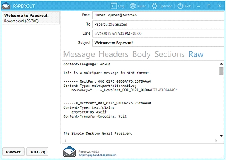
Task: Click the raw view scroll up arrow
Action: click(x=221, y=64)
